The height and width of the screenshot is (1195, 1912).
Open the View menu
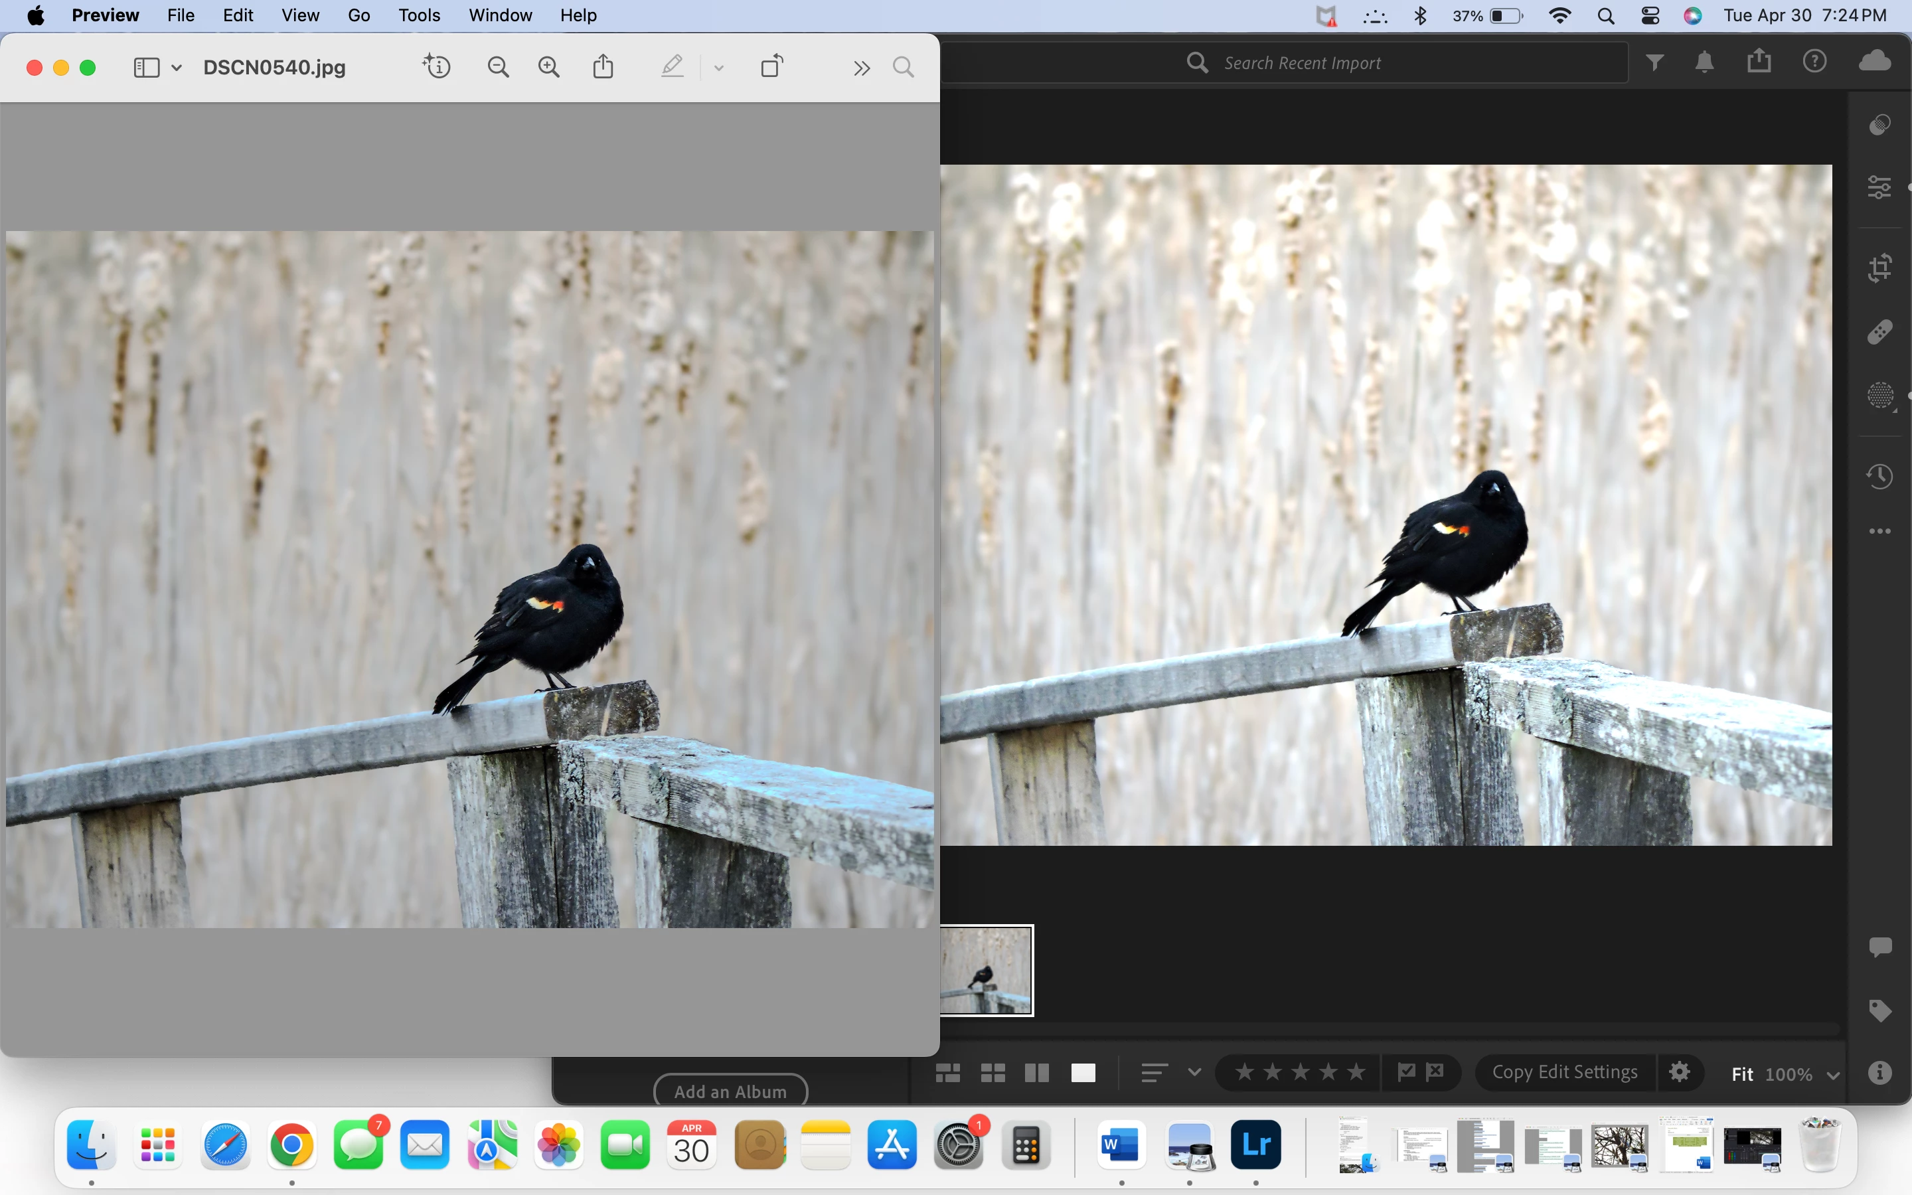pyautogui.click(x=300, y=15)
